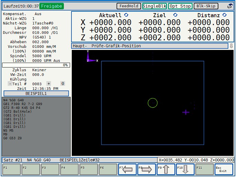
Task: Click the Länge 000.000 /H1 value
Action: 45,28
